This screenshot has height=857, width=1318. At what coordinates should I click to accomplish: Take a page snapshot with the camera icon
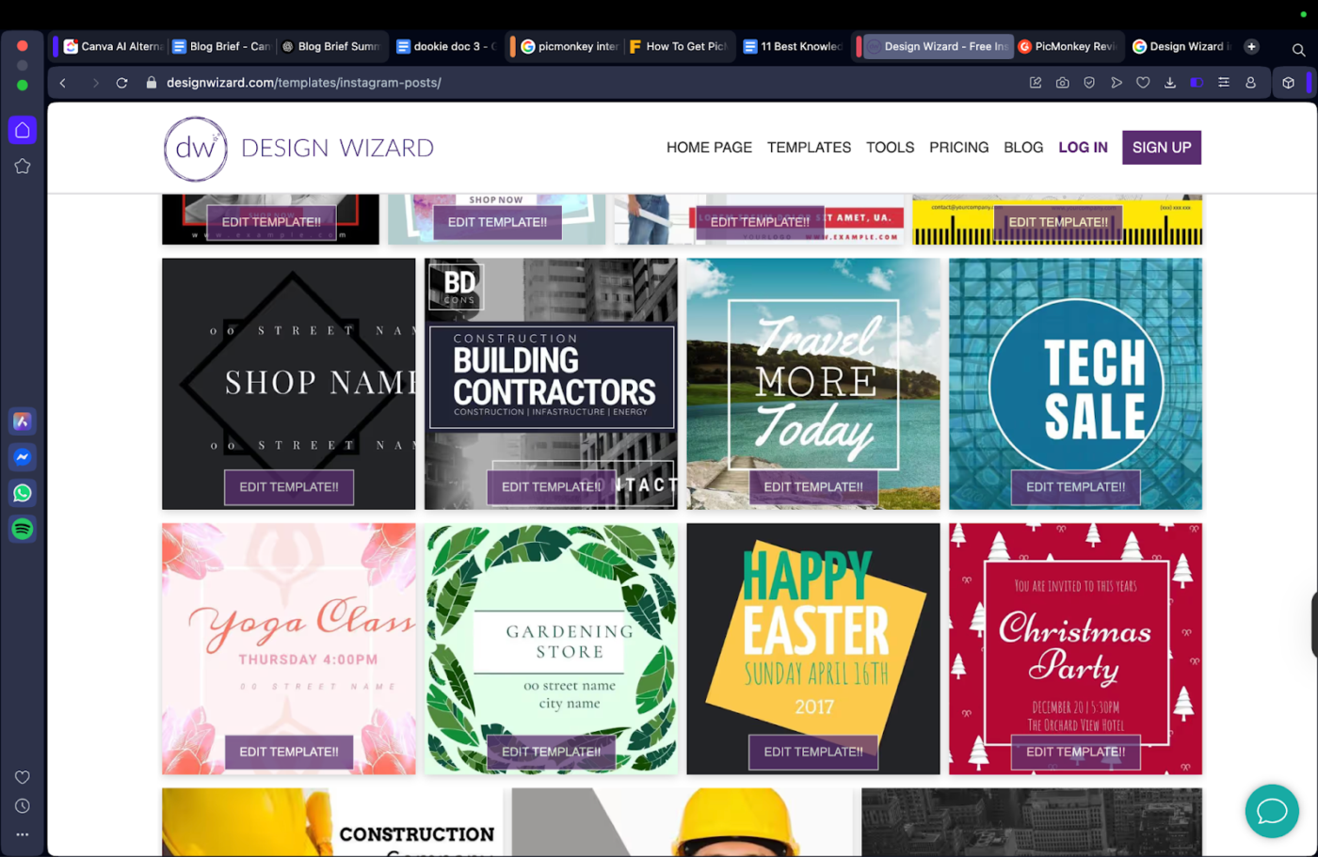tap(1062, 82)
